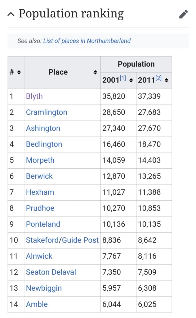This screenshot has width=196, height=318.
Task: Open List of places in Northumberland
Action: pos(87,41)
